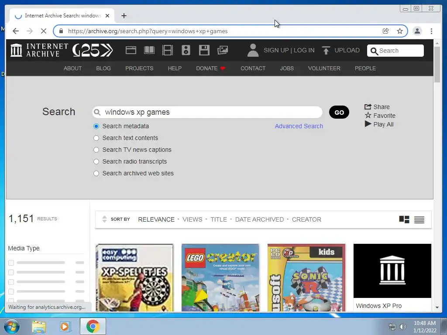Bookmark this page with star icon
This screenshot has width=447, height=335.
click(400, 31)
